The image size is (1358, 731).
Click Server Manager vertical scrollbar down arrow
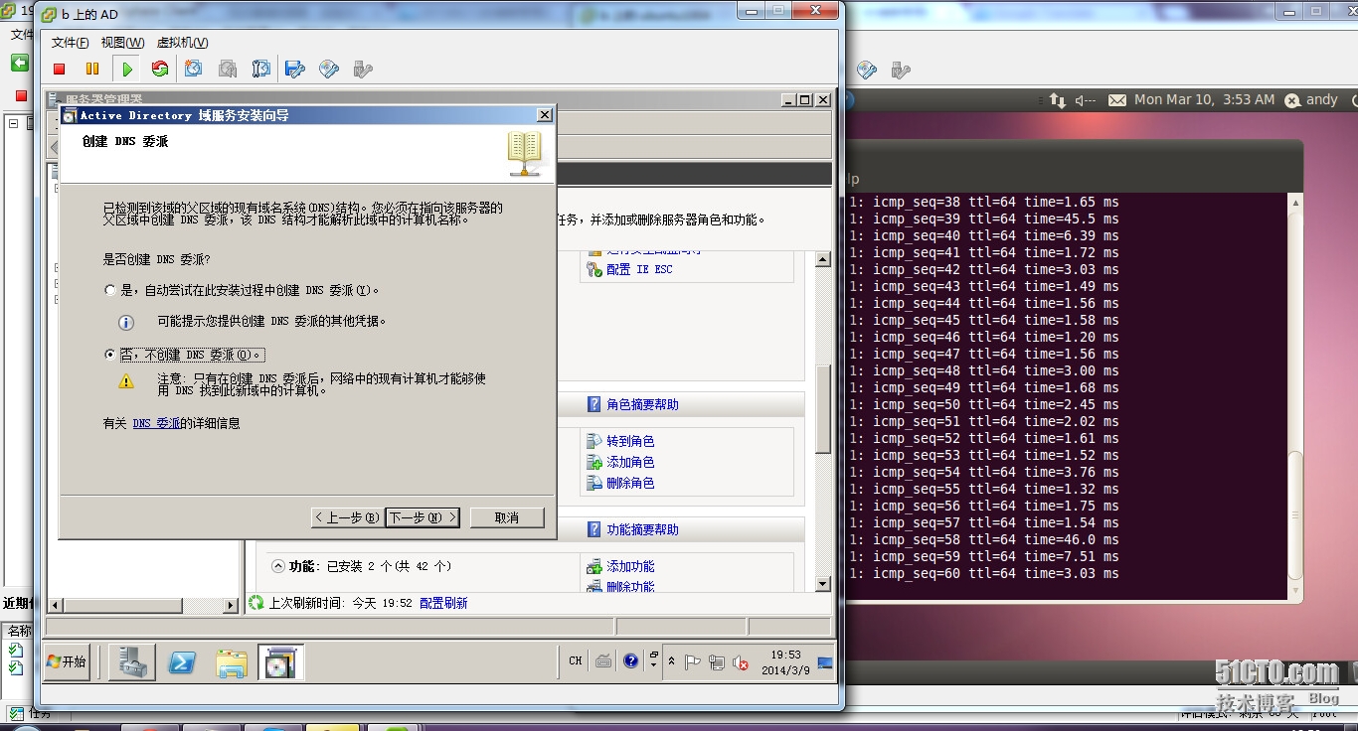pyautogui.click(x=822, y=584)
